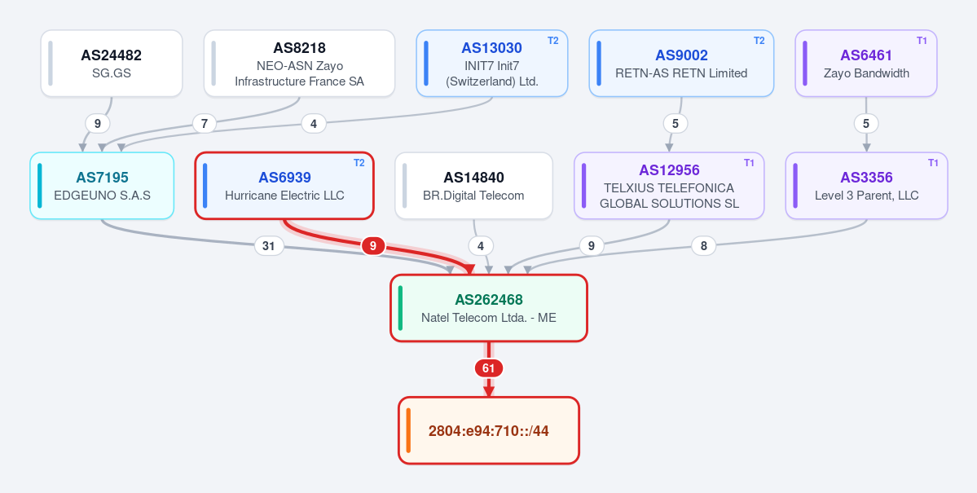The image size is (977, 493).
Task: Click the 2804:e94:710::/44 prefix node
Action: click(489, 431)
